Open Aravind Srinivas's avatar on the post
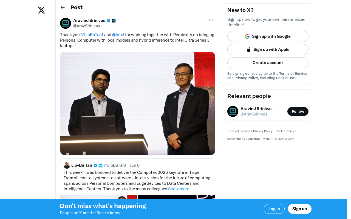The width and height of the screenshot is (351, 219). [x=66, y=23]
